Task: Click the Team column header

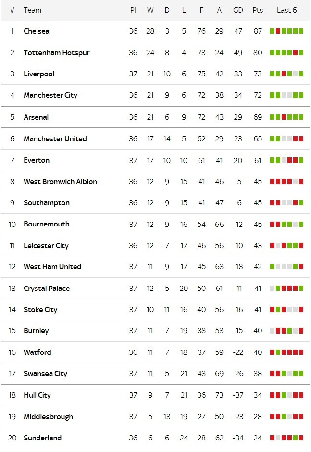Action: (32, 10)
